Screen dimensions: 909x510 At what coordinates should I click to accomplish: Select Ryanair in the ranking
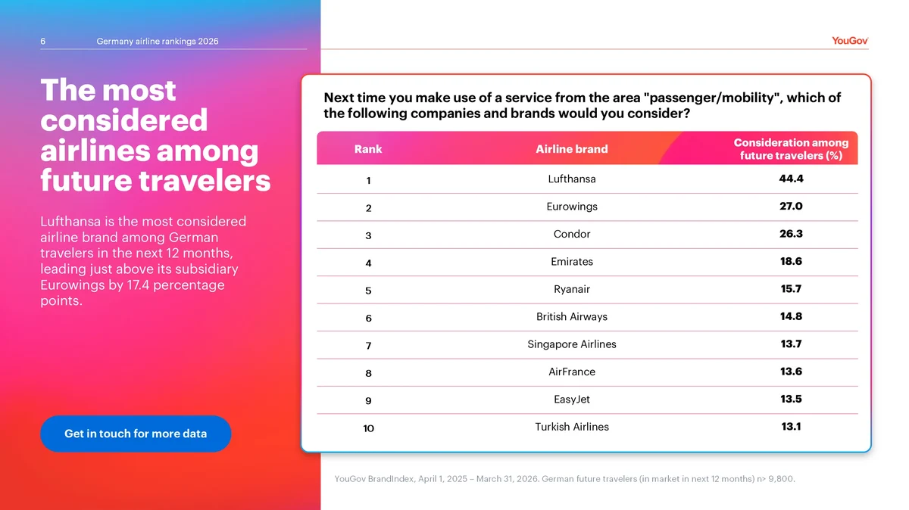[572, 289]
